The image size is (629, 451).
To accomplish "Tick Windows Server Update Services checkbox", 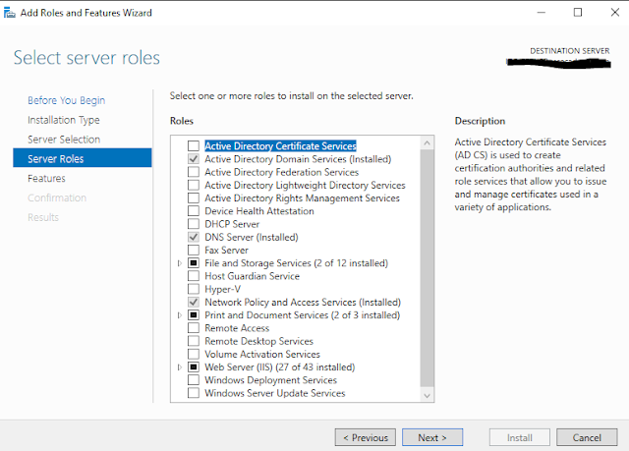I will click(x=194, y=393).
